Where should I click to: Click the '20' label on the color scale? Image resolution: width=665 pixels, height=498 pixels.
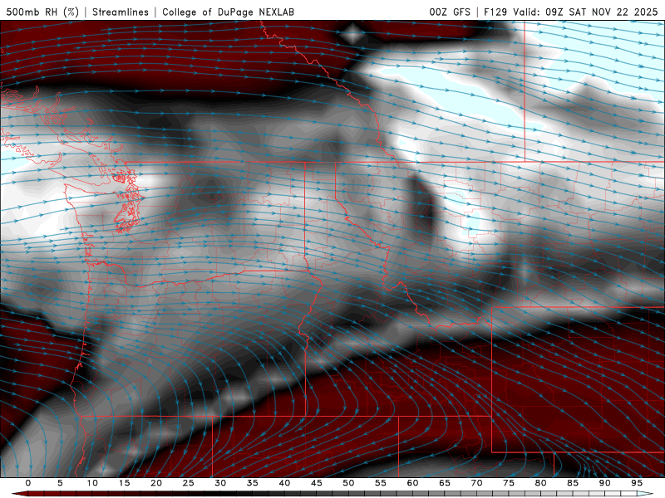[x=156, y=483]
